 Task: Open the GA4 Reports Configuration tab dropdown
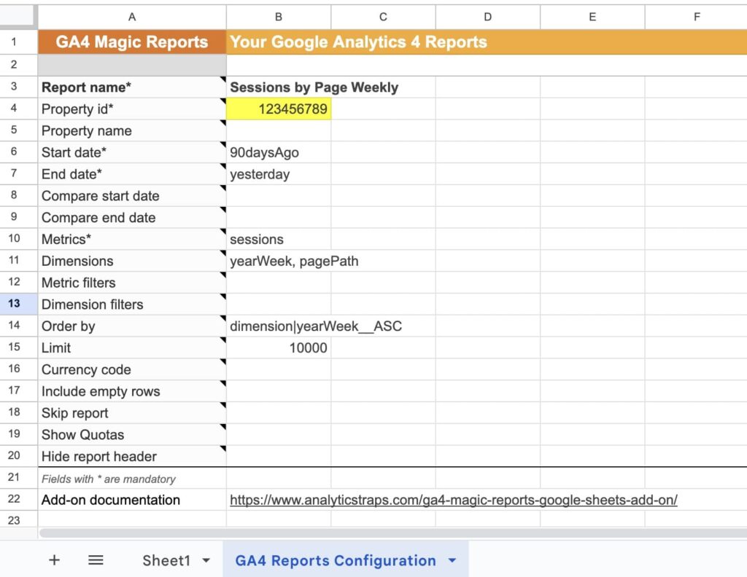point(452,561)
